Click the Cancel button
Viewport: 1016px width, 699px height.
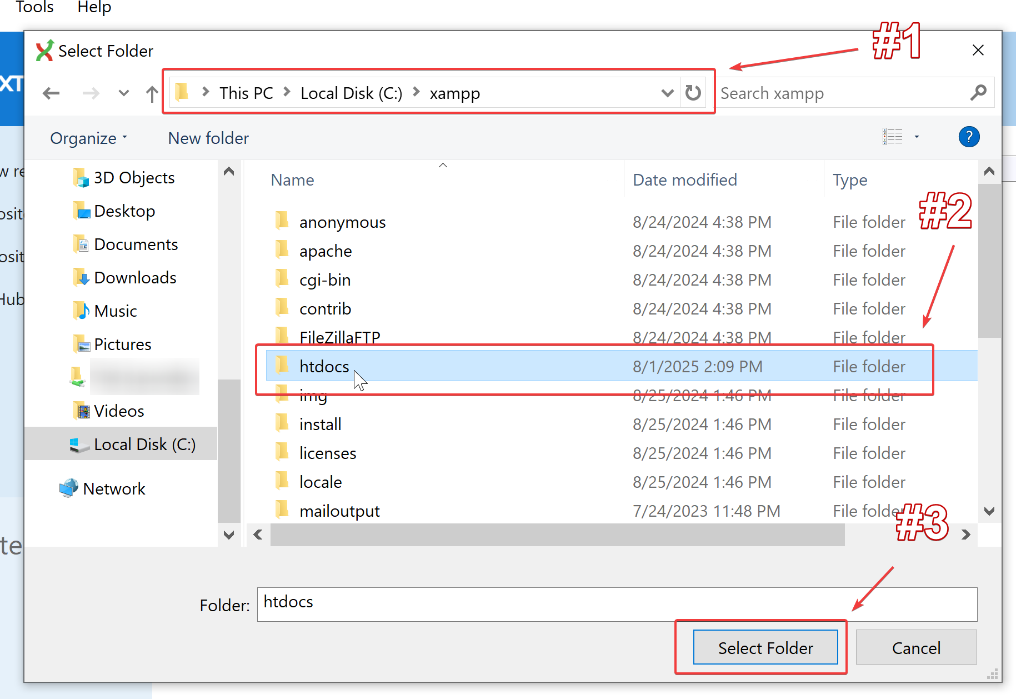coord(915,647)
